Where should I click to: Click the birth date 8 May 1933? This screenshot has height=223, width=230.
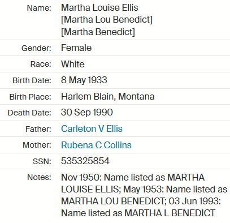tap(84, 80)
